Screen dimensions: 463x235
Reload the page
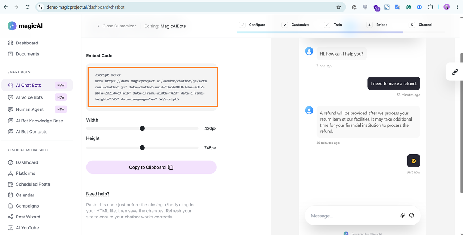click(28, 7)
